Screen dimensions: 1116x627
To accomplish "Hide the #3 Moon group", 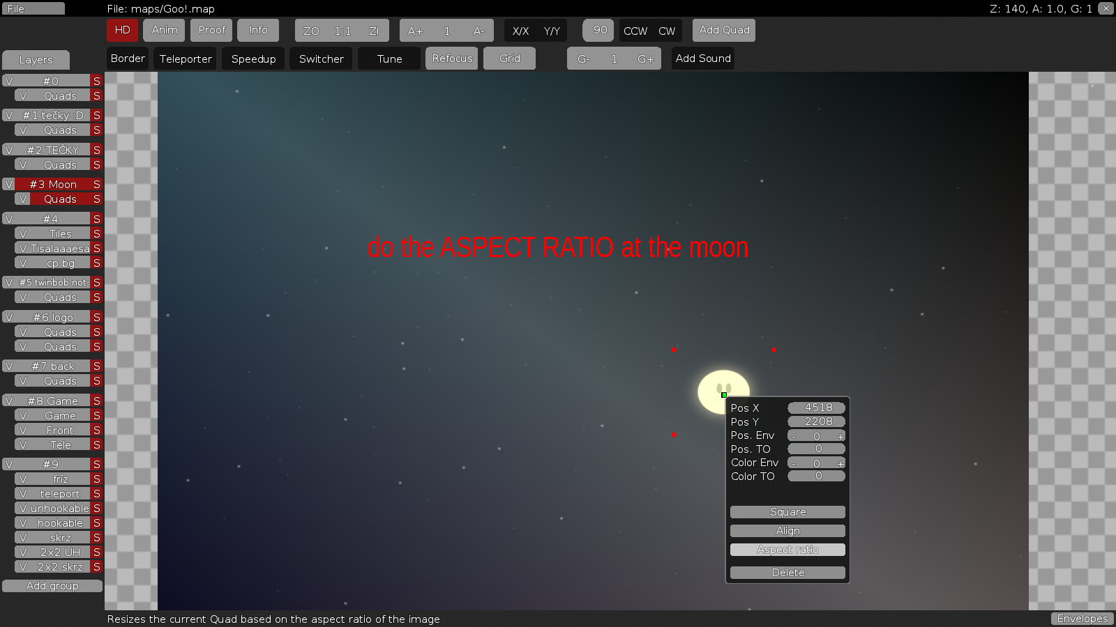I will pyautogui.click(x=8, y=184).
